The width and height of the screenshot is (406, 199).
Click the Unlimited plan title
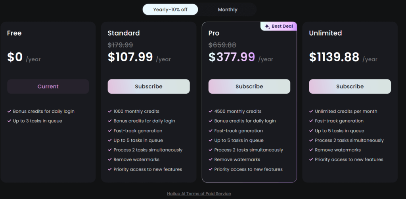click(326, 33)
